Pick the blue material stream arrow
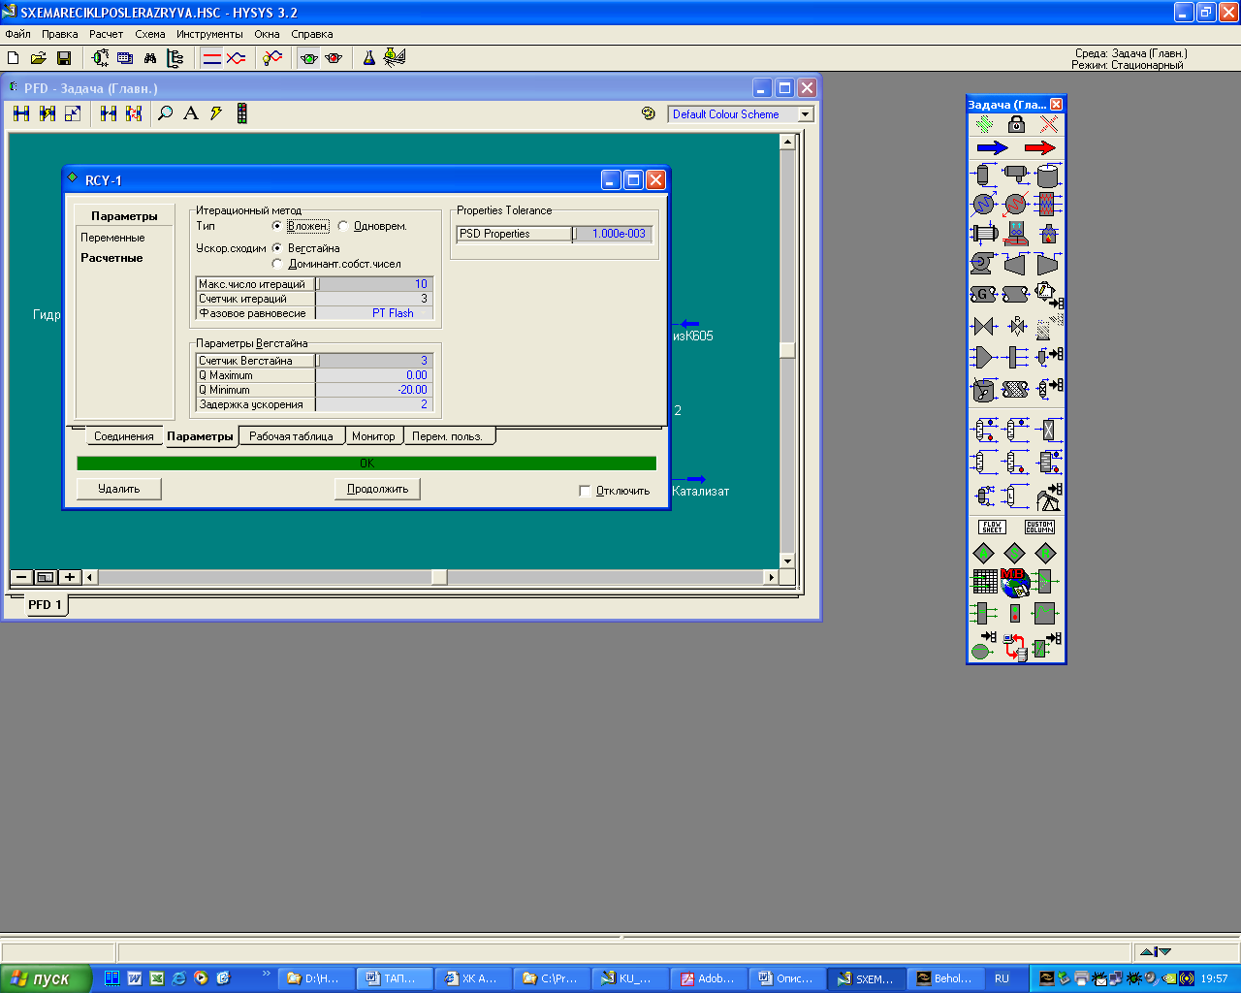The height and width of the screenshot is (993, 1241). pyautogui.click(x=992, y=148)
